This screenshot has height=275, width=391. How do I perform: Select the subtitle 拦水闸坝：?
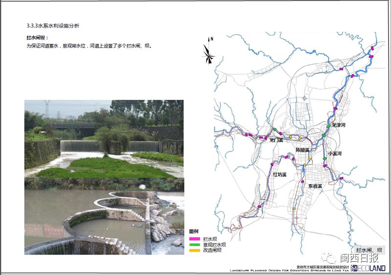[x=37, y=38]
